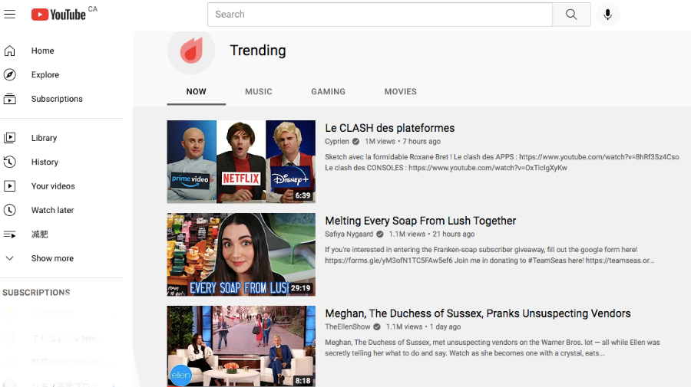Click the Trending flame icon
Screen dimensions: 691x387
[x=191, y=50]
